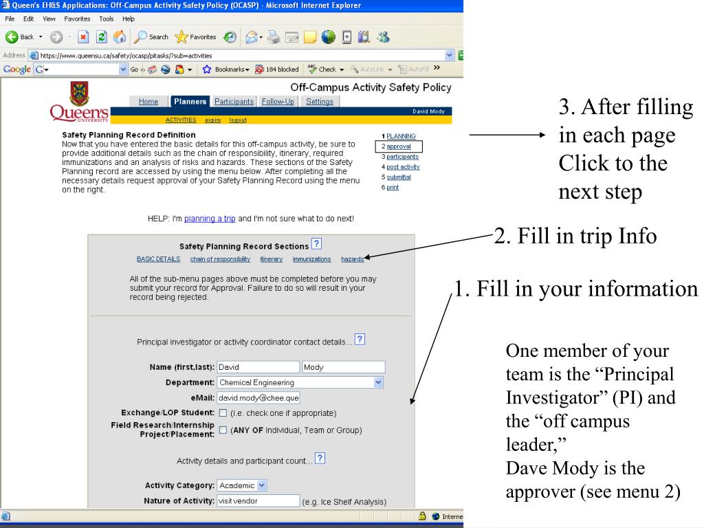The height and width of the screenshot is (528, 704).
Task: Open help for Safety Planning Record Sections
Action: coord(316,244)
